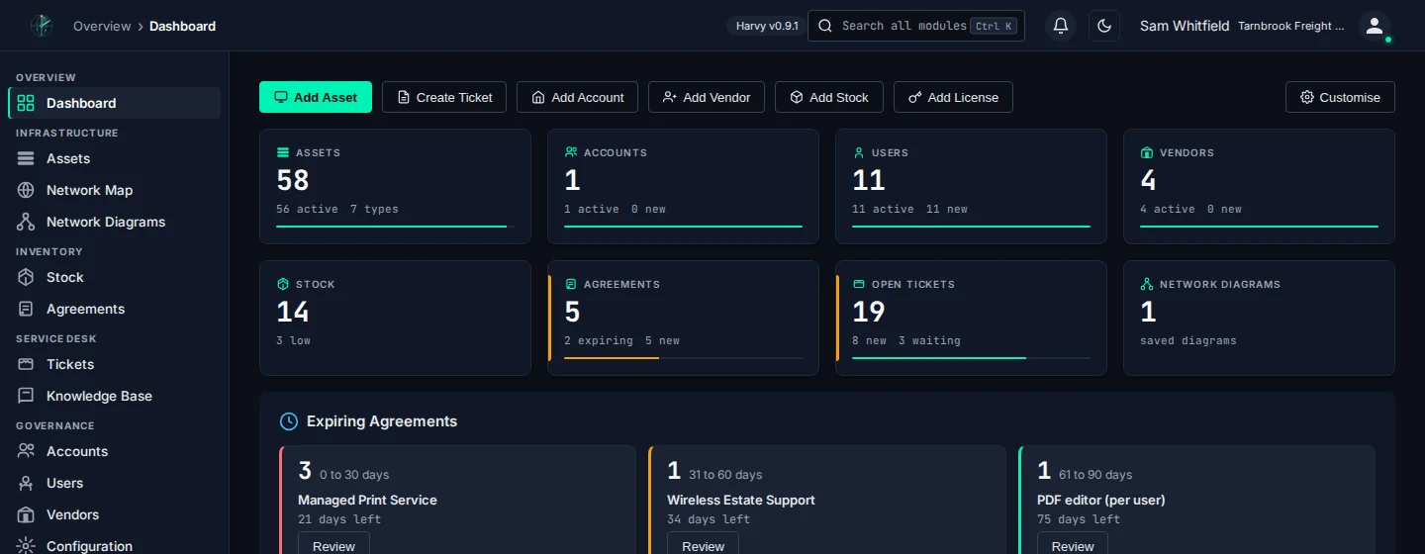Click the Users sidebar person icon
Screen dimensions: 1425x554
click(26, 483)
